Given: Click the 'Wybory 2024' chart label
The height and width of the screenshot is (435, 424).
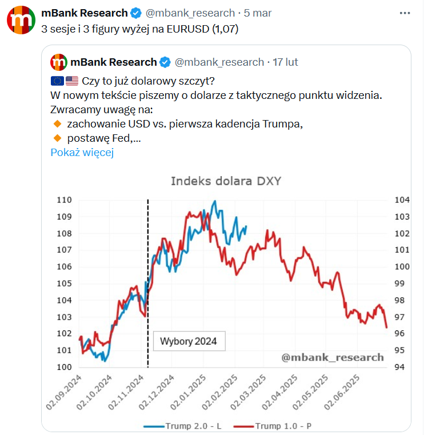Looking at the screenshot, I should click(x=189, y=341).
